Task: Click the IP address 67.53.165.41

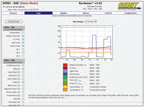Action: pyautogui.click(x=19, y=7)
